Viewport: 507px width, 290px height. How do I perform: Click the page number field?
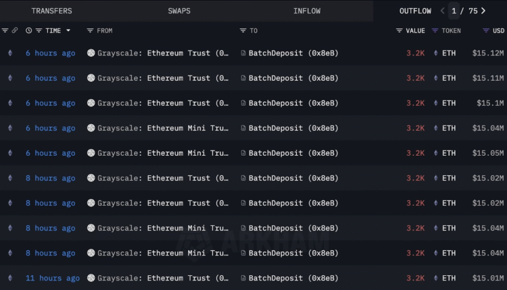pos(456,11)
